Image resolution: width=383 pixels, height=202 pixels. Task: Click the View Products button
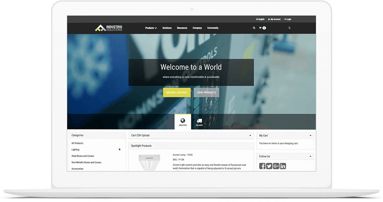pos(206,92)
